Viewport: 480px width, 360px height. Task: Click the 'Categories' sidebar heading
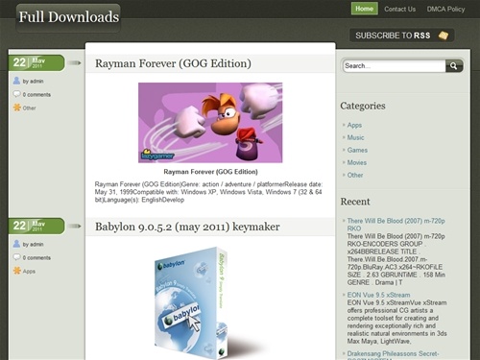click(363, 106)
